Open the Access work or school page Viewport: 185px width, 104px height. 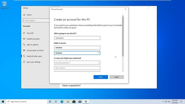pyautogui.click(x=35, y=50)
